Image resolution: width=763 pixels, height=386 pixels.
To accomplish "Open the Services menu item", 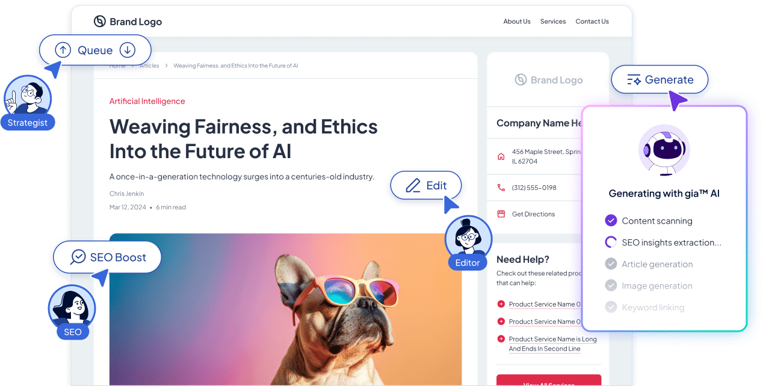I will 553,22.
